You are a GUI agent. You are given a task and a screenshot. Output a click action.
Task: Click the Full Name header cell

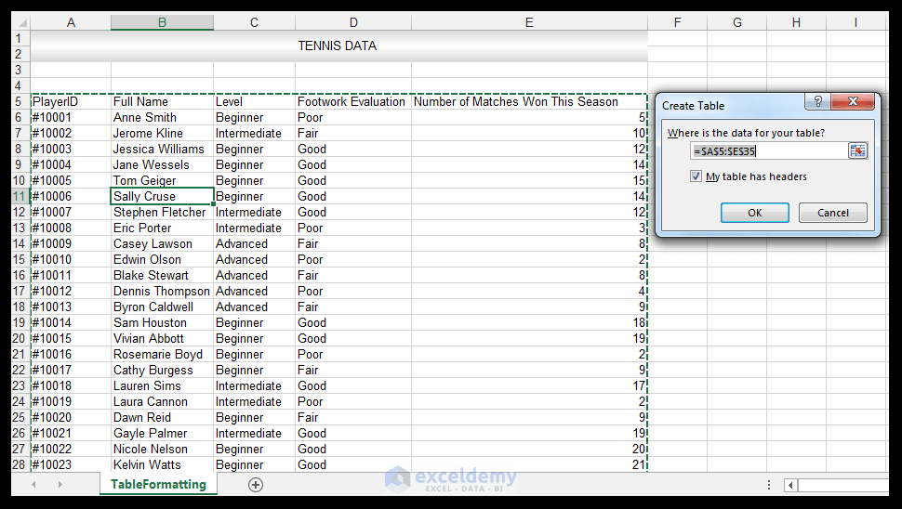162,101
